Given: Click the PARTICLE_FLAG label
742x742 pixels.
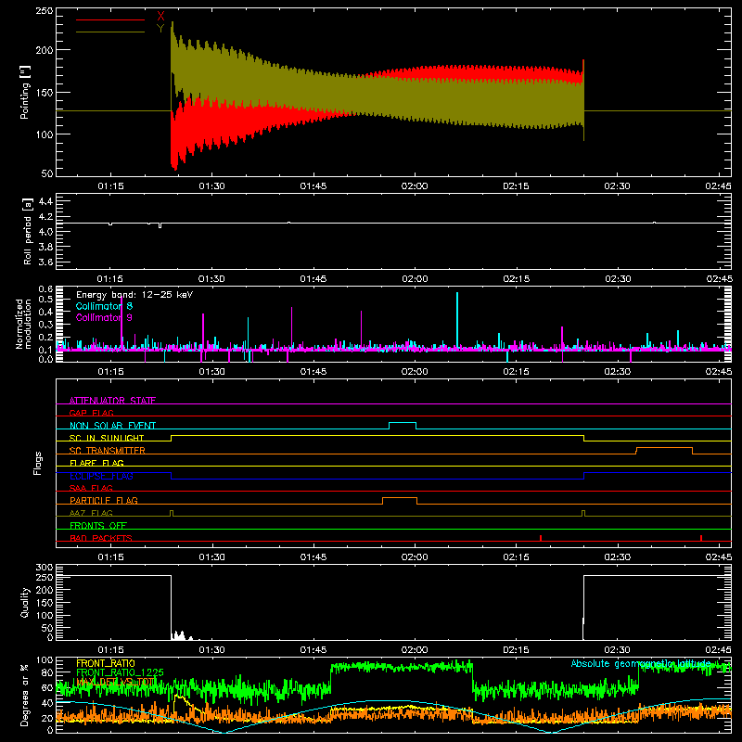Looking at the screenshot, I should [x=104, y=500].
